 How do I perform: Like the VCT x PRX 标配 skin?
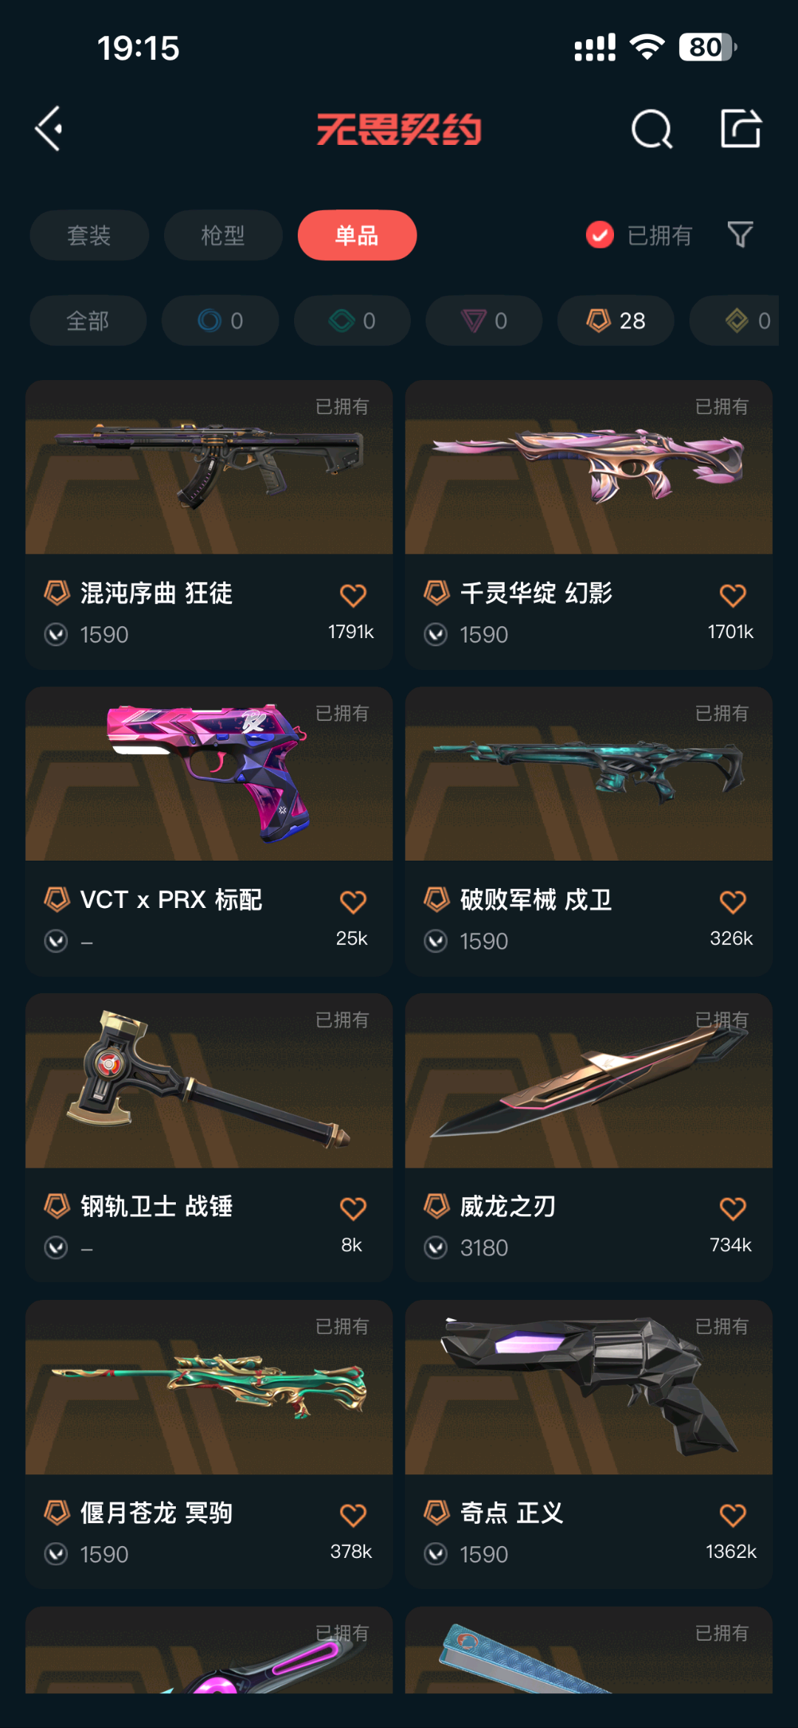[x=353, y=902]
